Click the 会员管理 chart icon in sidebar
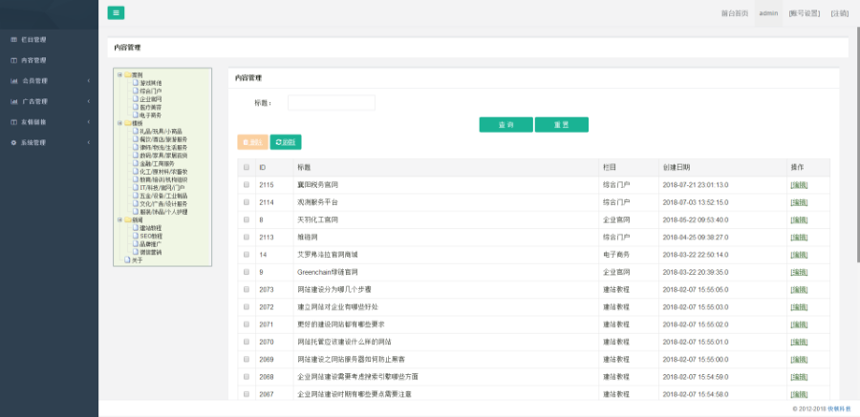The width and height of the screenshot is (860, 417). point(13,81)
